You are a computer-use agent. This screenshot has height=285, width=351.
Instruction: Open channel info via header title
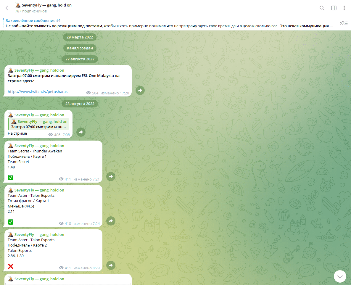tap(47, 5)
